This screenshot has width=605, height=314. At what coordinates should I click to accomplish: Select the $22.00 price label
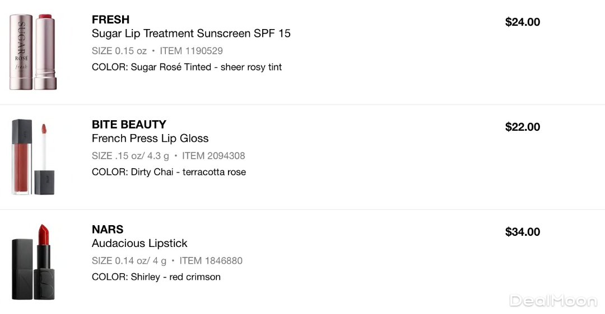523,127
